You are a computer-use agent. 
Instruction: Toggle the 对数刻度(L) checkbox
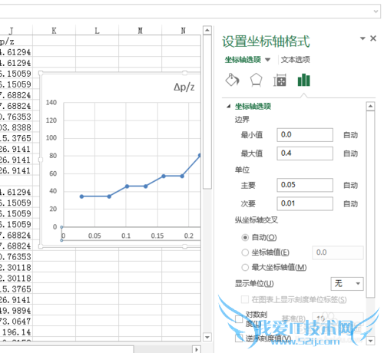[x=239, y=319]
